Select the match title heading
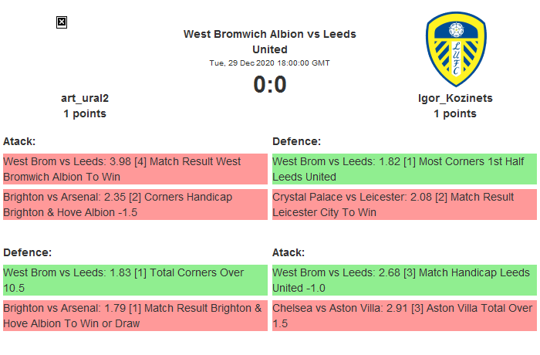 point(269,42)
